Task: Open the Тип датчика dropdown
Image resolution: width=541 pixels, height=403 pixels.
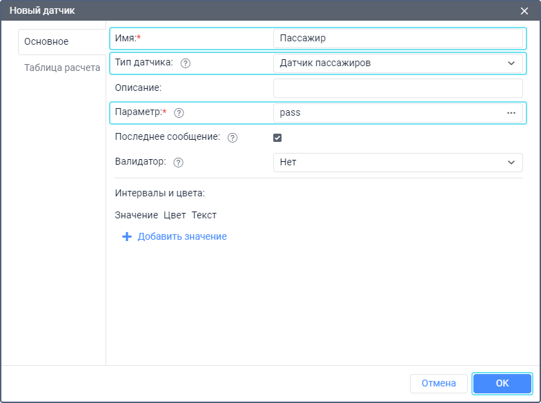Action: click(x=397, y=63)
